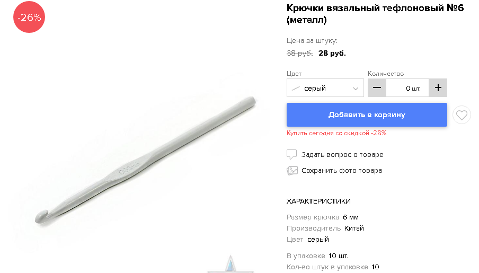Click the quantity field showing 0 шт.
479x273 pixels.
pos(407,88)
